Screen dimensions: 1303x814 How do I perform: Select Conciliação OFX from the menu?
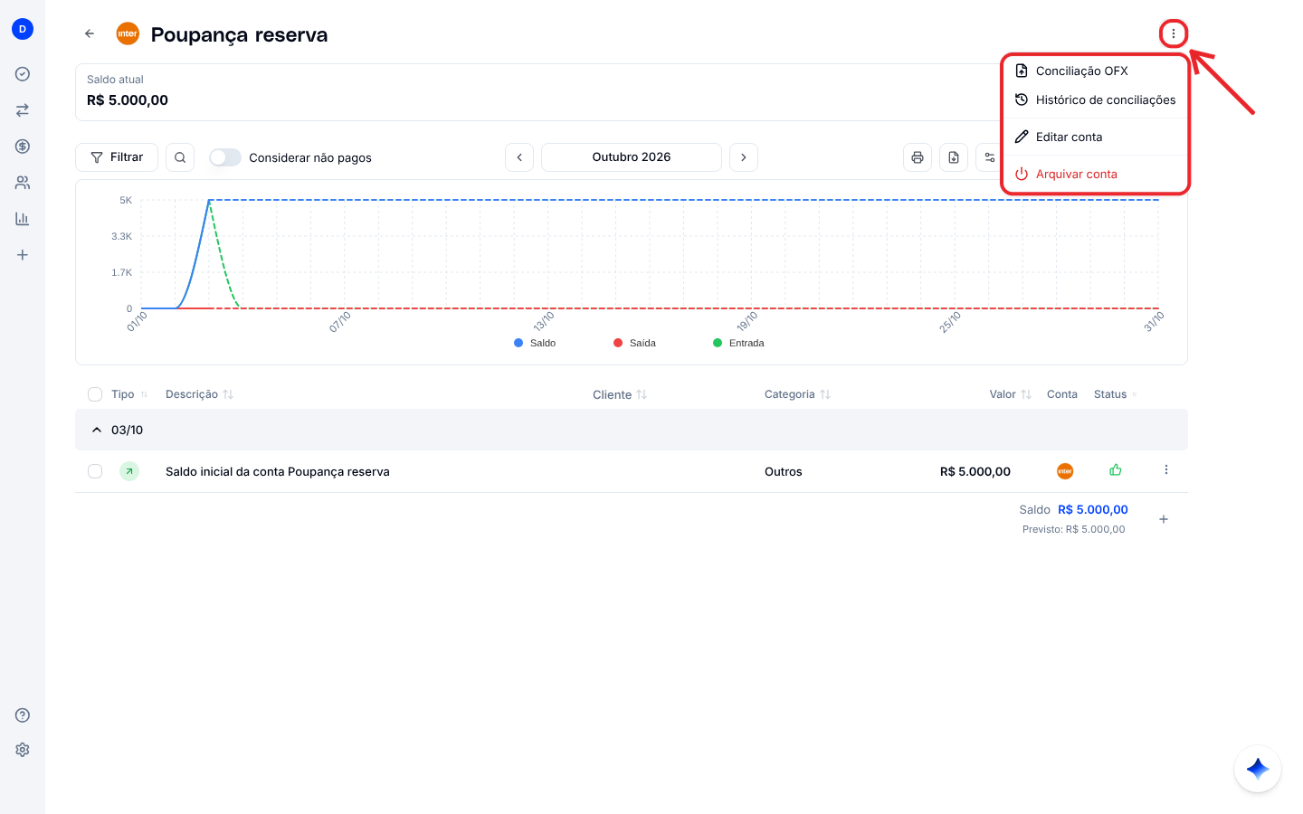pyautogui.click(x=1095, y=71)
